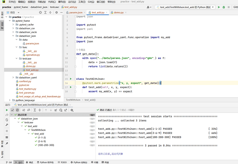Image resolution: width=238 pixels, height=164 pixels.
Task: Hide the project panel with minus icon
Action: coord(62,13)
